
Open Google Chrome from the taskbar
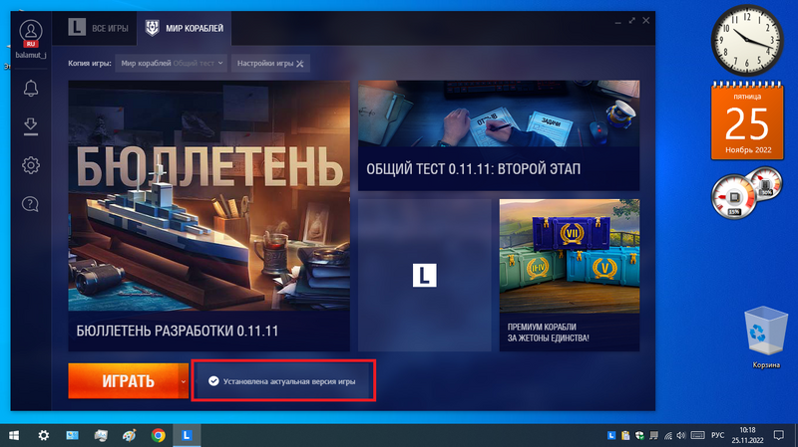click(159, 435)
